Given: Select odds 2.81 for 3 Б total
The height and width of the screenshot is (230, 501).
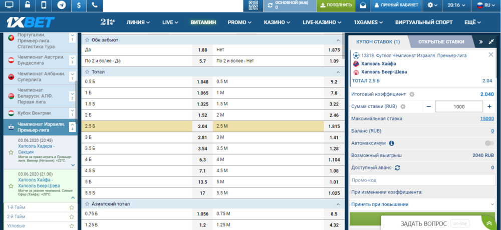Looking at the screenshot, I should click(x=202, y=137).
